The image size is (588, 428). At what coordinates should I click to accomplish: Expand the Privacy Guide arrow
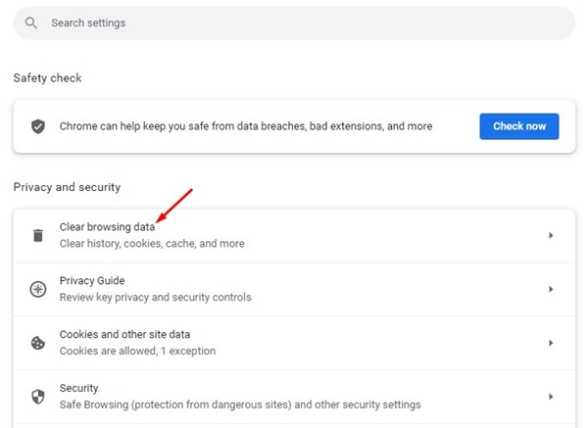pos(551,289)
